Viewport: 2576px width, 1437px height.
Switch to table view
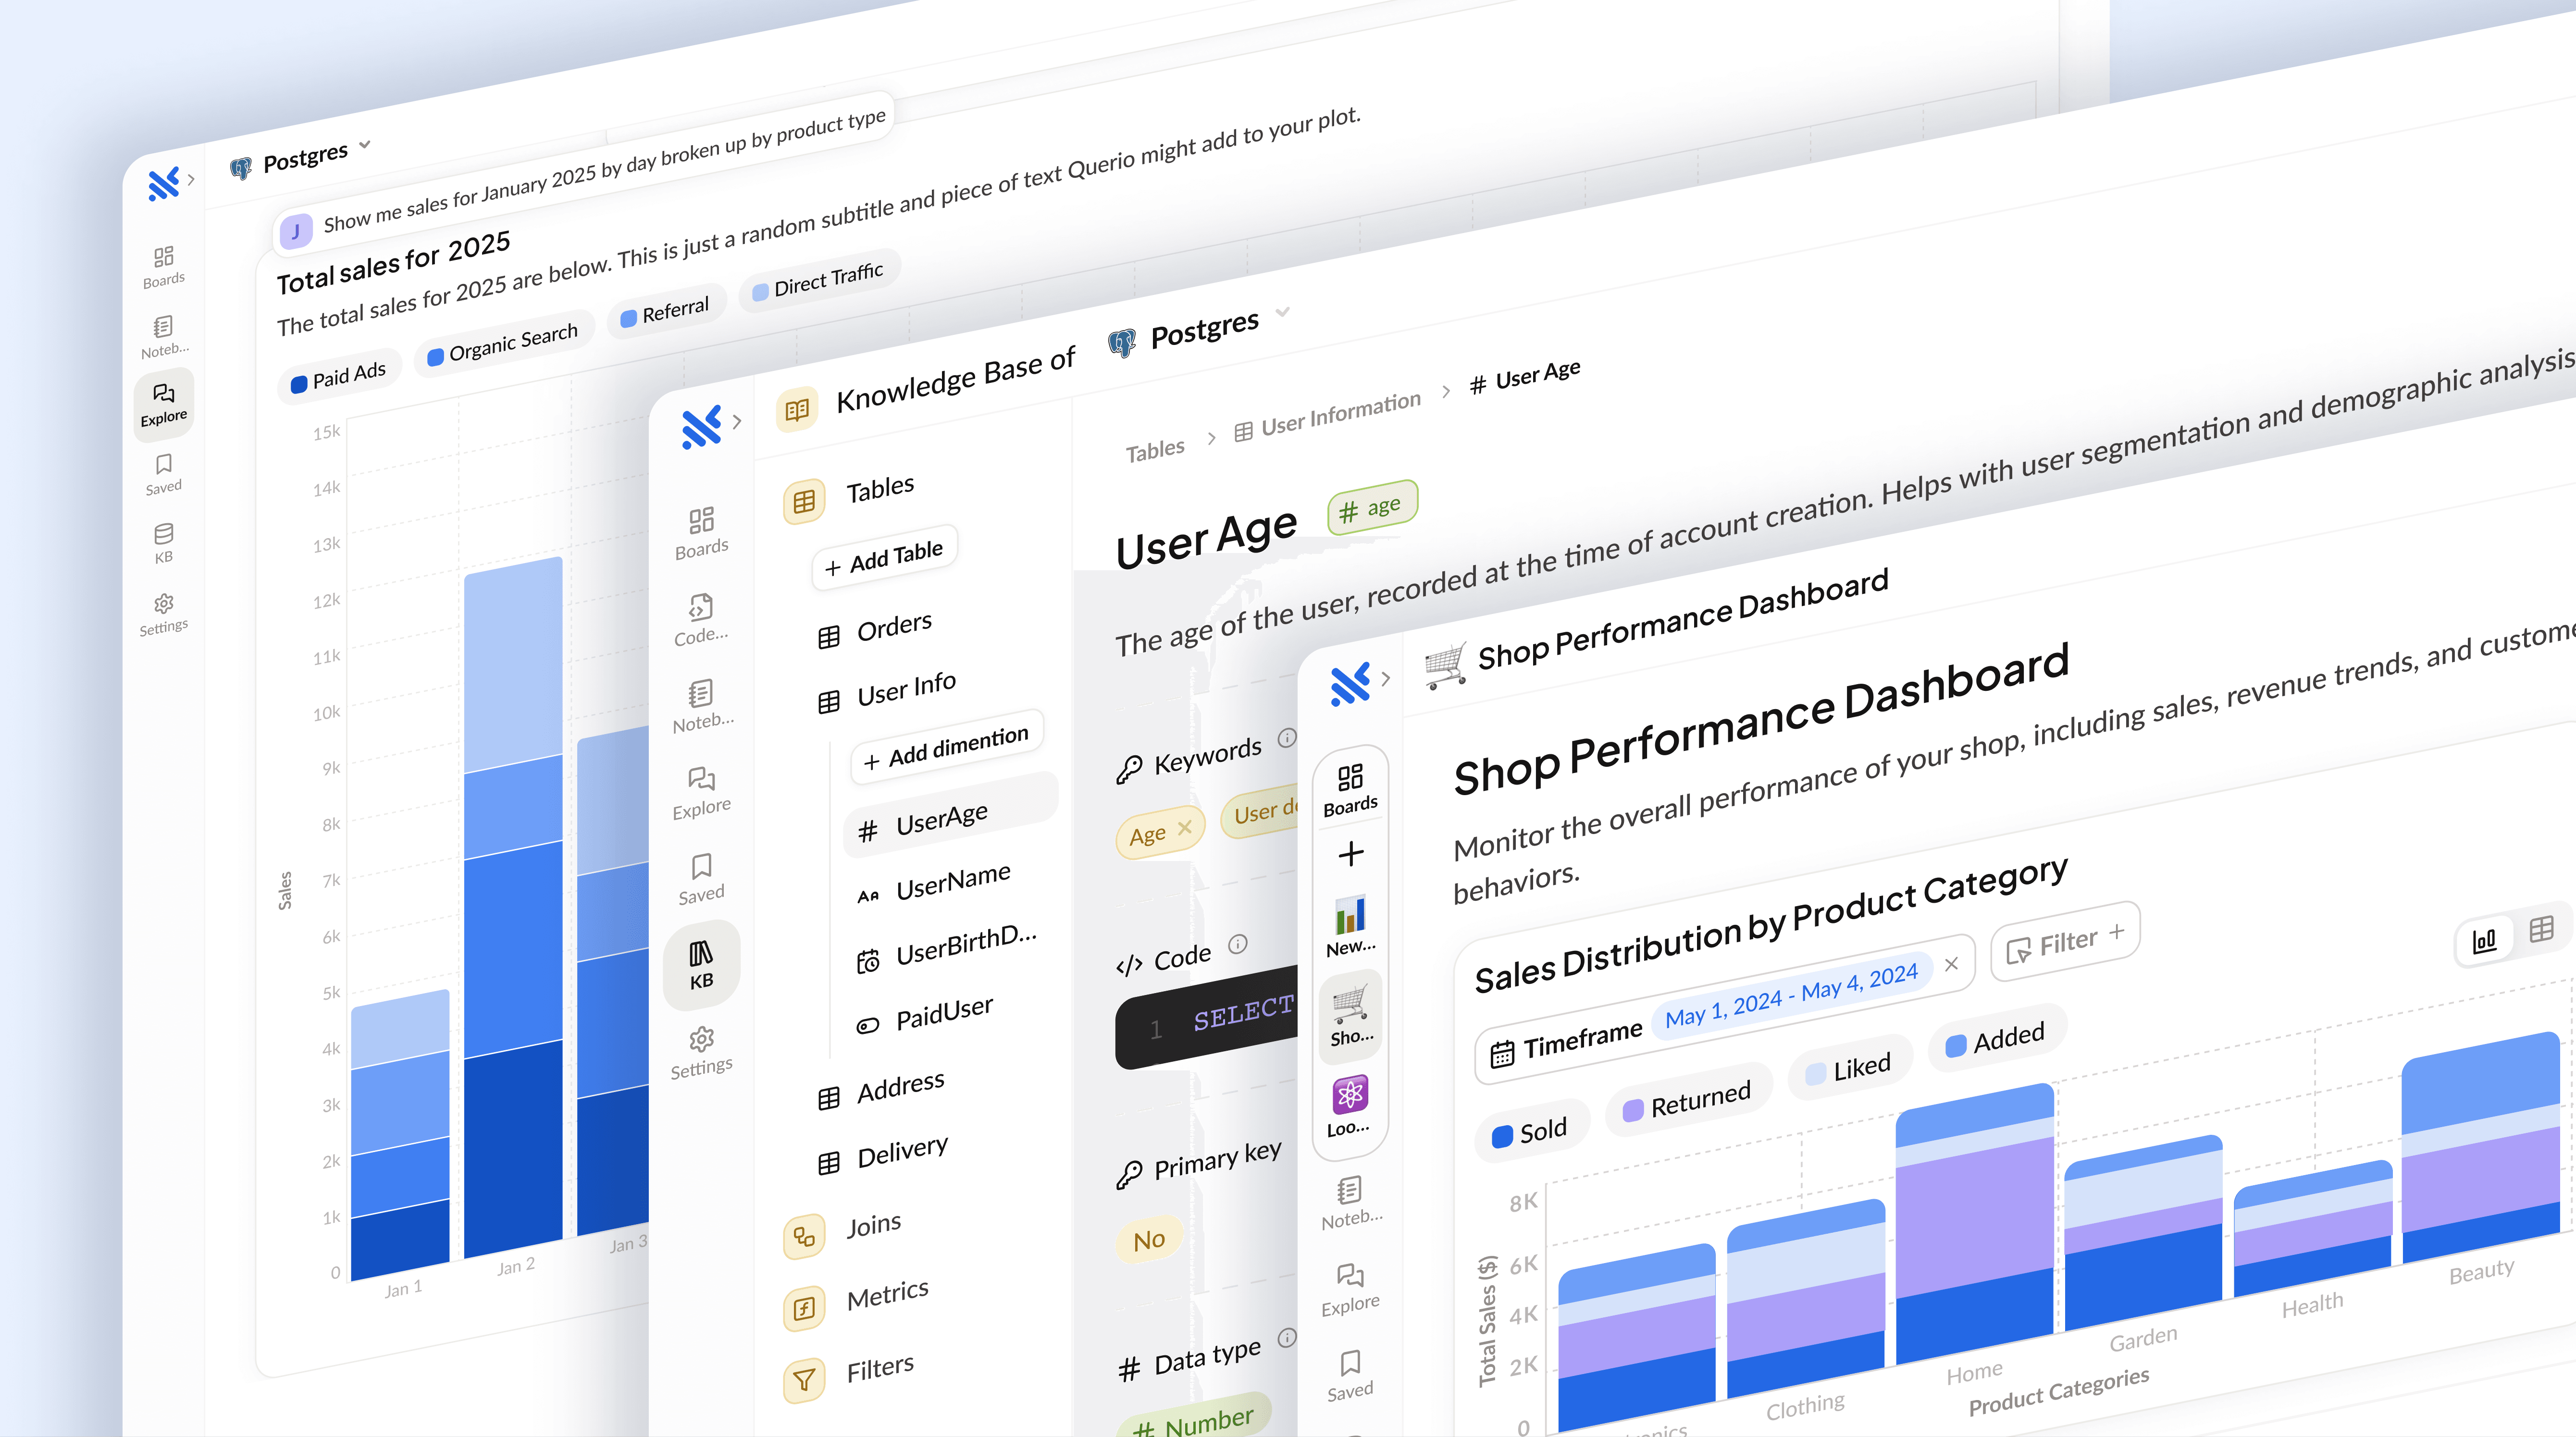pyautogui.click(x=2541, y=929)
